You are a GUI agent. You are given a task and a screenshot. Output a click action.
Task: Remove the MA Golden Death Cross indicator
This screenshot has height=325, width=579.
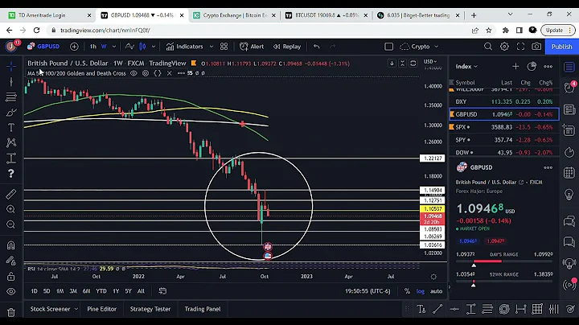click(x=170, y=73)
